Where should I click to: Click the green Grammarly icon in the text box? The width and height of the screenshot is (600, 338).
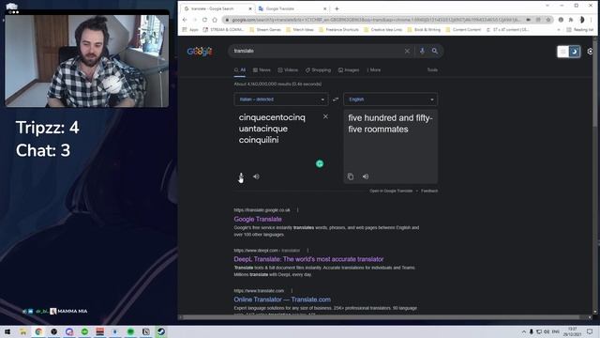pyautogui.click(x=320, y=164)
